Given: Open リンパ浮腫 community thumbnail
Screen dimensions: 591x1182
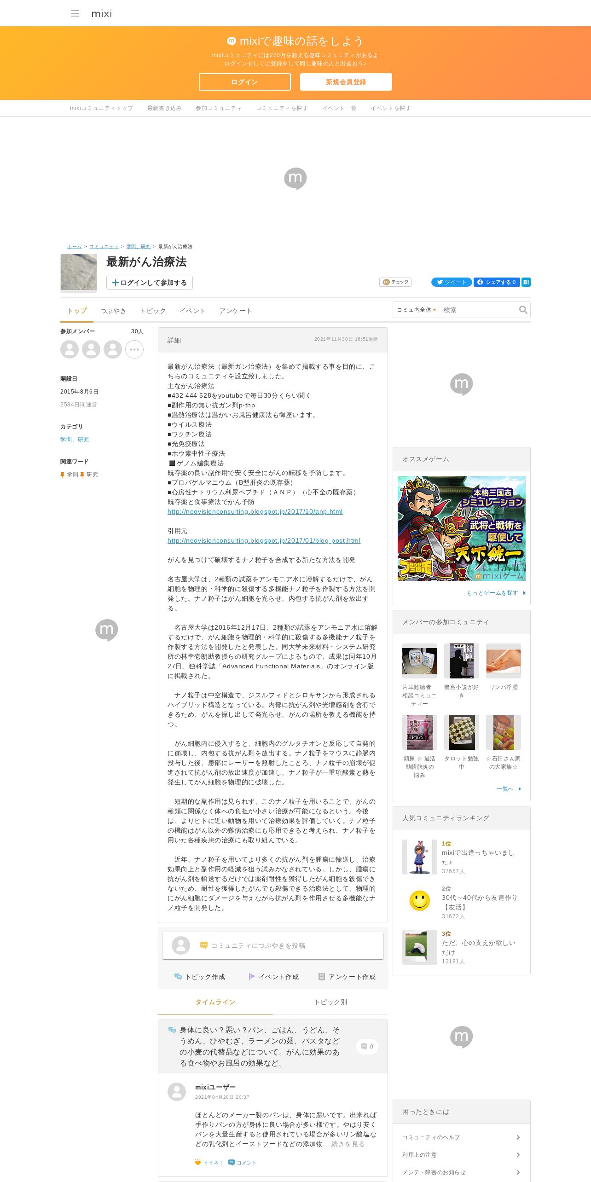Looking at the screenshot, I should pos(504,661).
